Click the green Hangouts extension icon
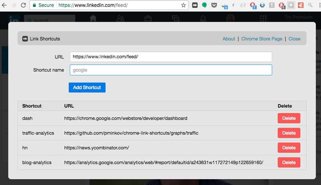 pos(204,5)
